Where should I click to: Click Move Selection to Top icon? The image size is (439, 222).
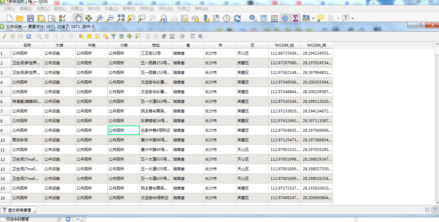point(122,36)
